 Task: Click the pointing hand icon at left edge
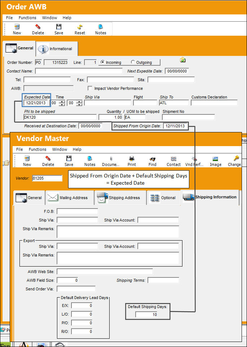pyautogui.click(x=6, y=163)
